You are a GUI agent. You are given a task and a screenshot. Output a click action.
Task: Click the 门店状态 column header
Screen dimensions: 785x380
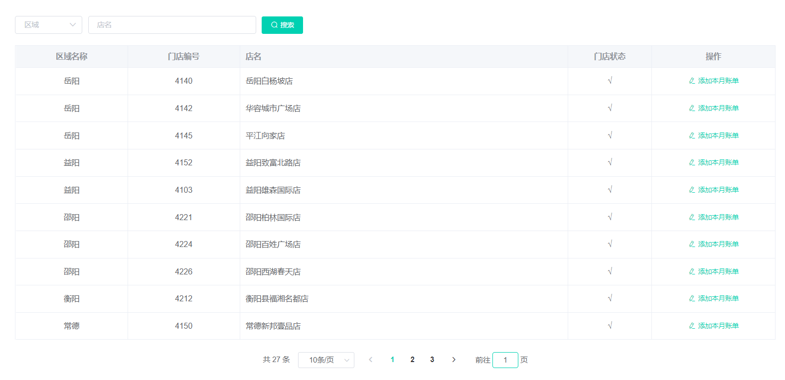(610, 57)
